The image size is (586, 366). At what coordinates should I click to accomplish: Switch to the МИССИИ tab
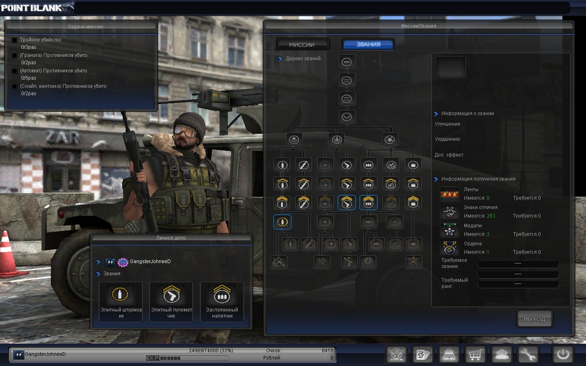coord(302,44)
